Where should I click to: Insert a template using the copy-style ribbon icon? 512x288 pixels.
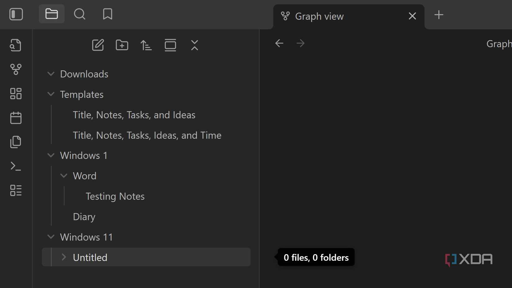click(x=16, y=142)
